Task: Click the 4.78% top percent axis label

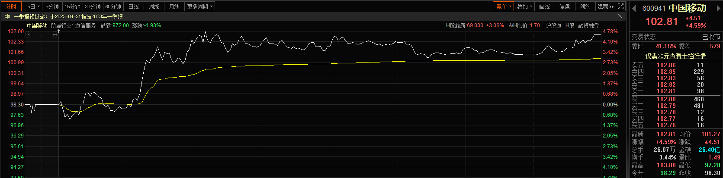Action: pos(611,31)
